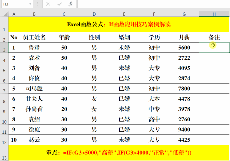Expand the Name Box dropdown arrow
Screen dimensions: 230x161
tap(30, 4)
